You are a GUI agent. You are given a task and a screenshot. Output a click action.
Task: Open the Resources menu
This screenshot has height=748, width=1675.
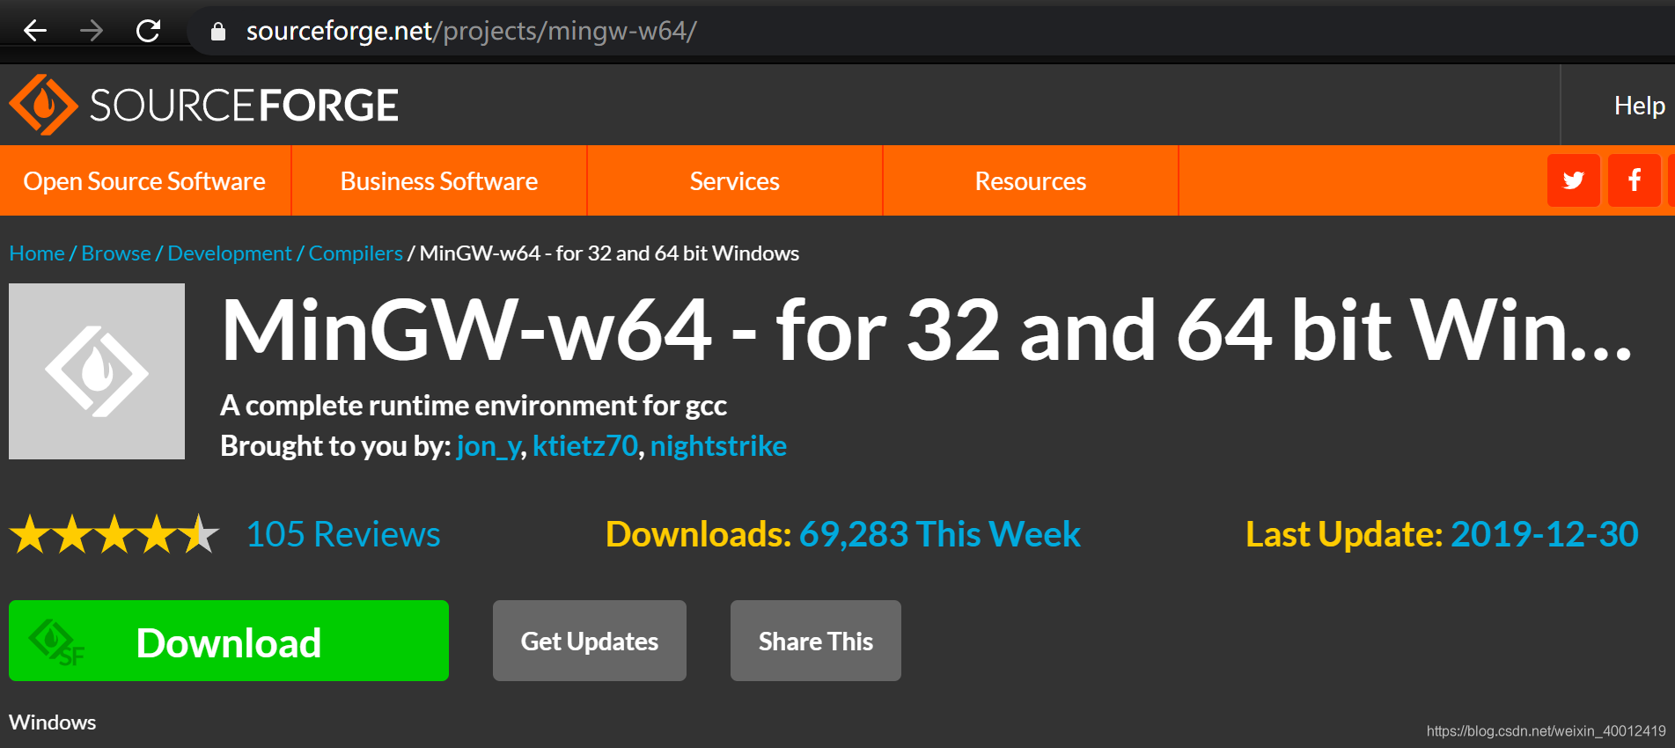pos(1031,180)
